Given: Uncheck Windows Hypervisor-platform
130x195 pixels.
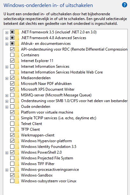Looking at the screenshot, I should 12,141.
